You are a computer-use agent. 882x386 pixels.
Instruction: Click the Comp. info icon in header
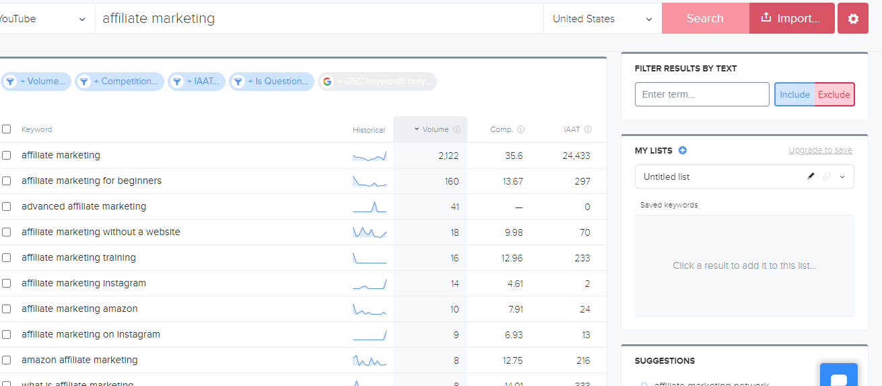point(520,129)
